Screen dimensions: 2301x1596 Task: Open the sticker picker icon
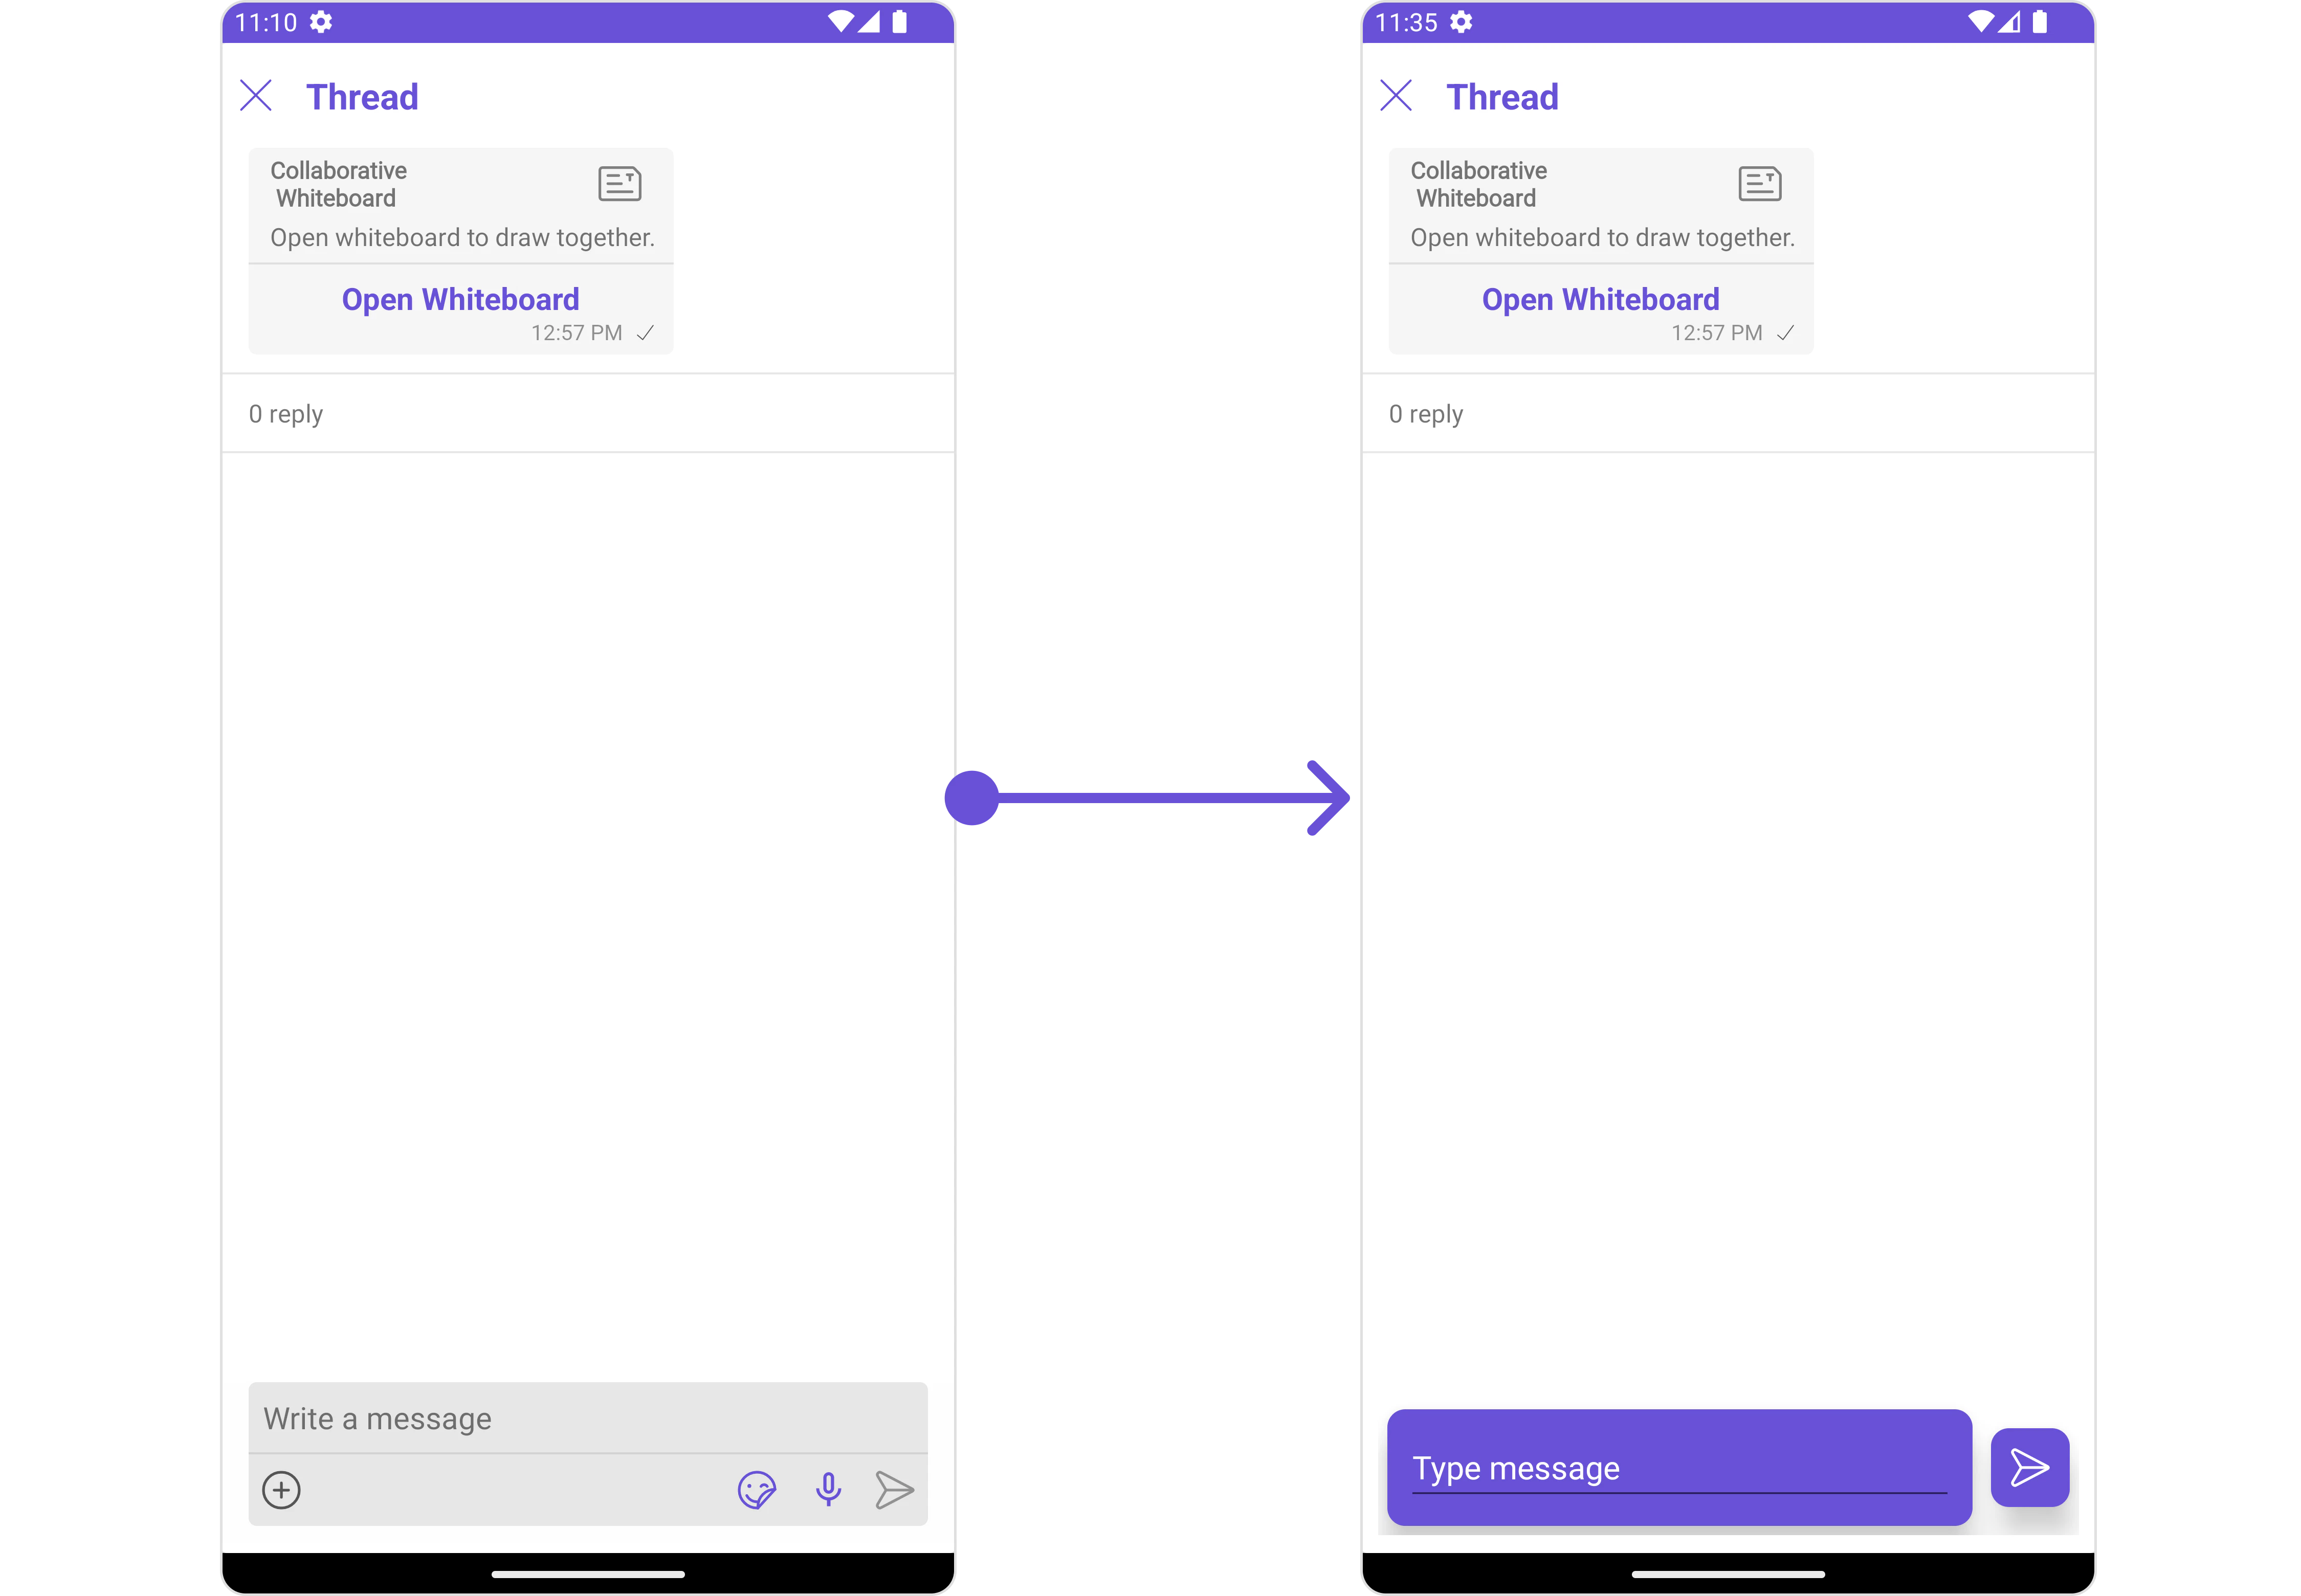[757, 1490]
